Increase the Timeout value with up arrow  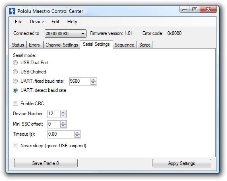click(77, 133)
